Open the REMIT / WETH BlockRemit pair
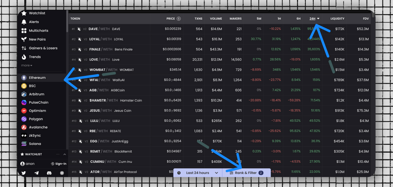The height and width of the screenshot is (187, 393). [x=111, y=151]
